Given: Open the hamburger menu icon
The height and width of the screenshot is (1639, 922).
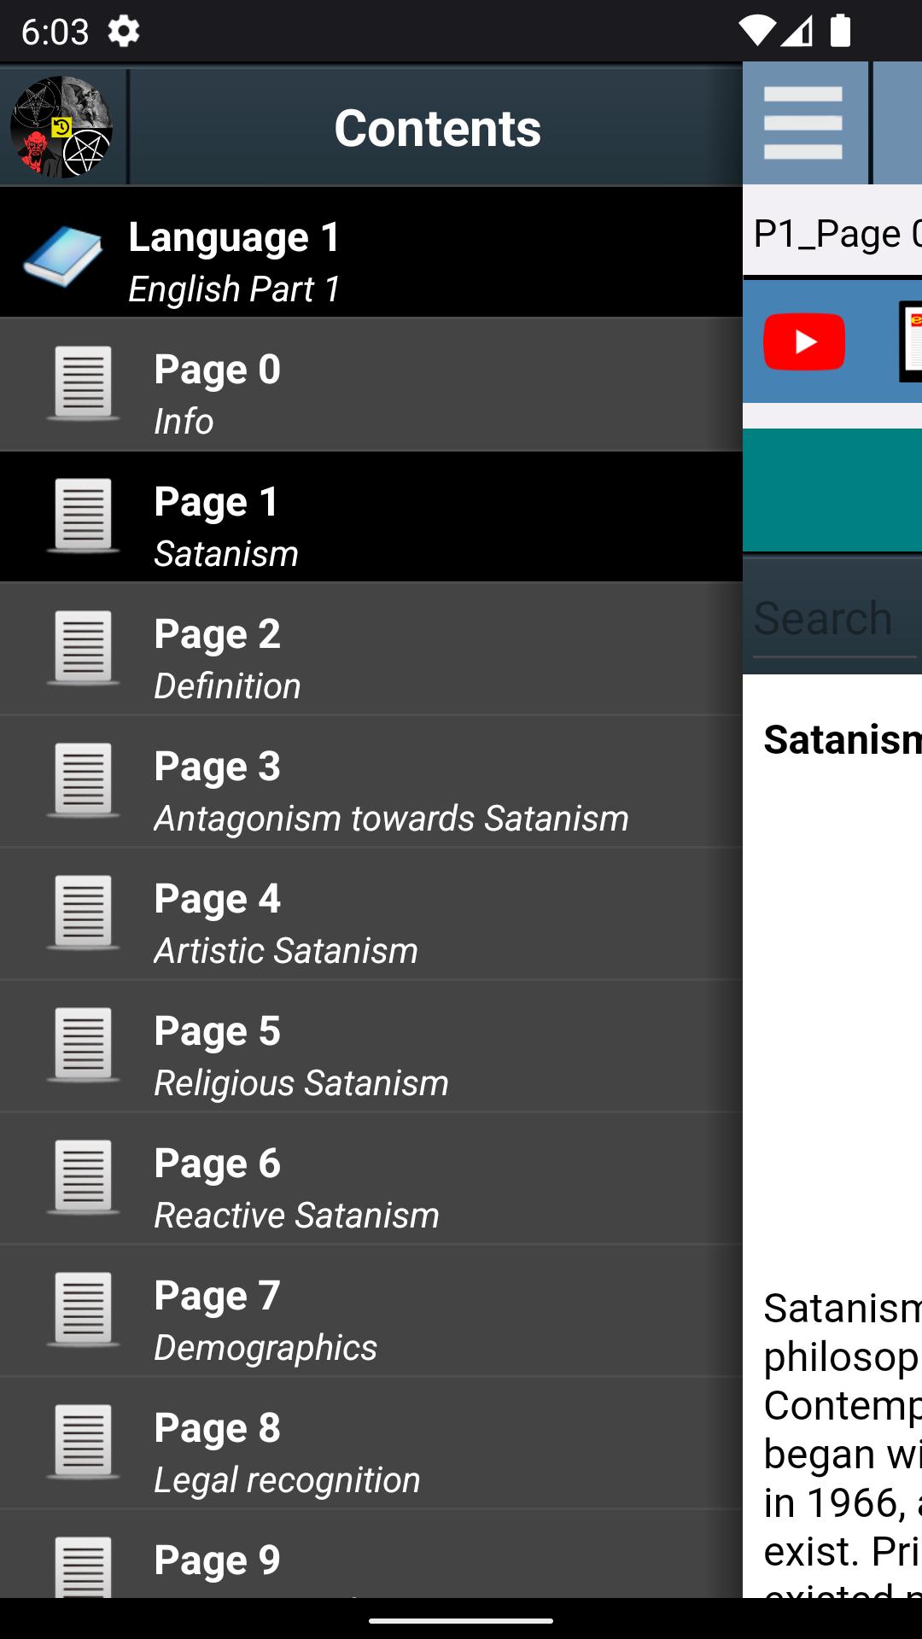Looking at the screenshot, I should pyautogui.click(x=803, y=124).
